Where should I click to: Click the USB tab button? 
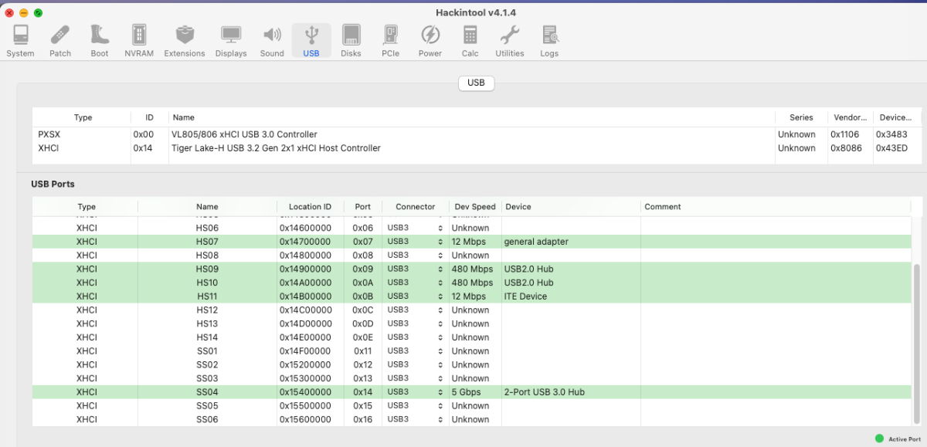click(476, 83)
